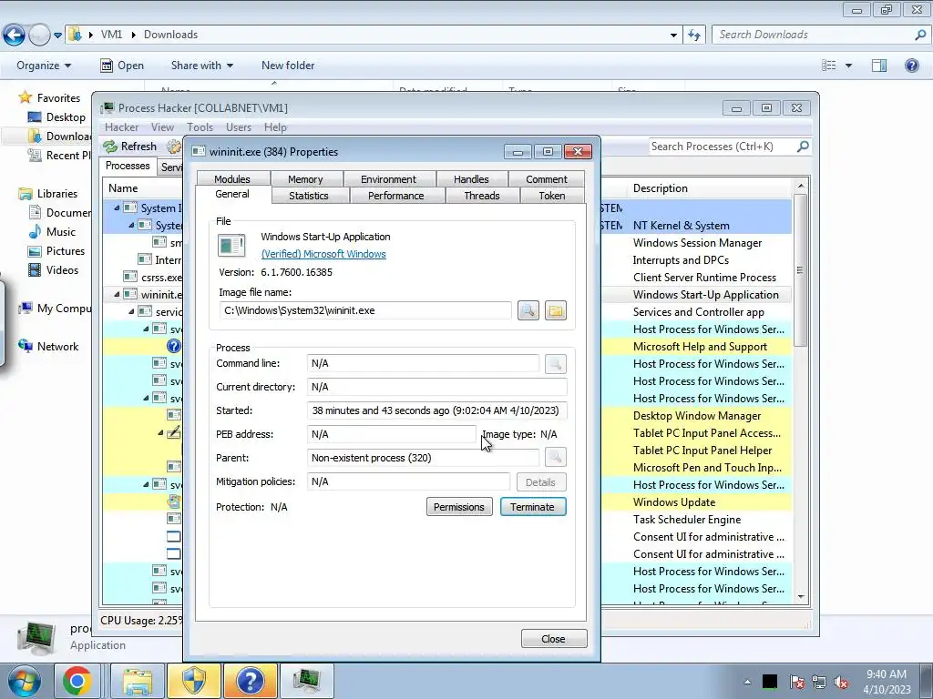Click the process list vertical scrollbar thumb
This screenshot has width=933, height=699.
(800, 269)
